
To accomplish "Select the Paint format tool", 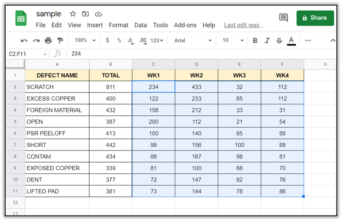I will [60, 40].
